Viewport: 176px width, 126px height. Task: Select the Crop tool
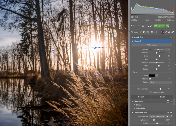click(x=152, y=32)
